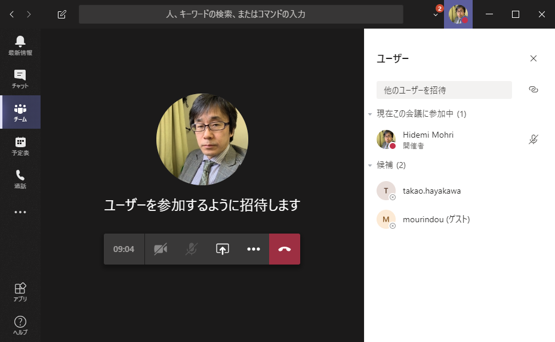Open the 予定表 calendar icon
Image resolution: width=555 pixels, height=342 pixels.
[x=20, y=145]
